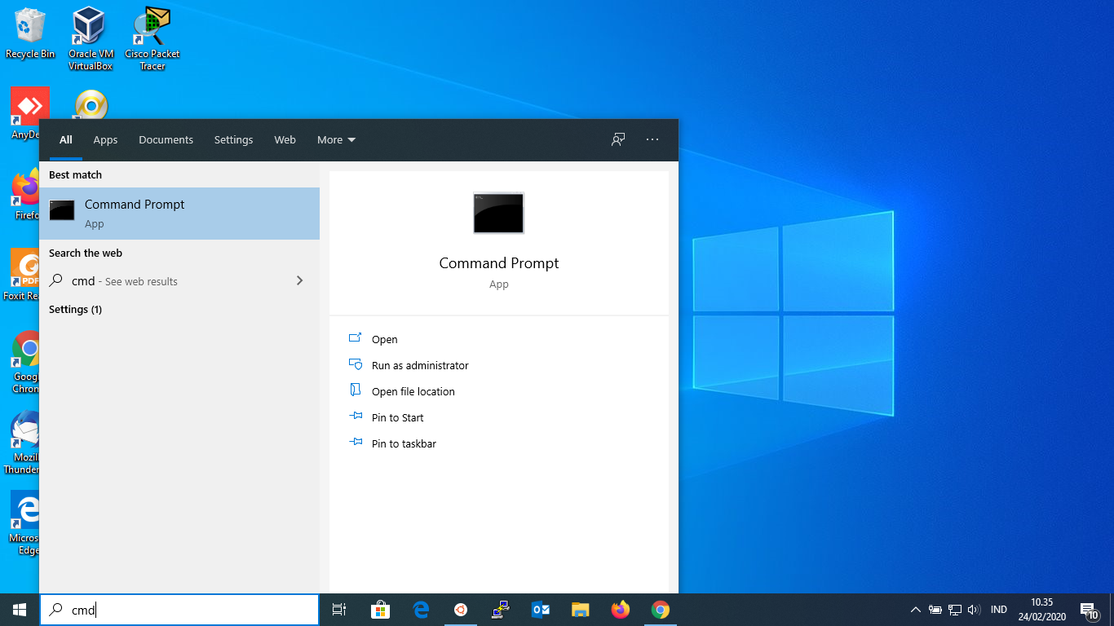The width and height of the screenshot is (1114, 626).
Task: Open the Windows Start button
Action: (x=20, y=610)
